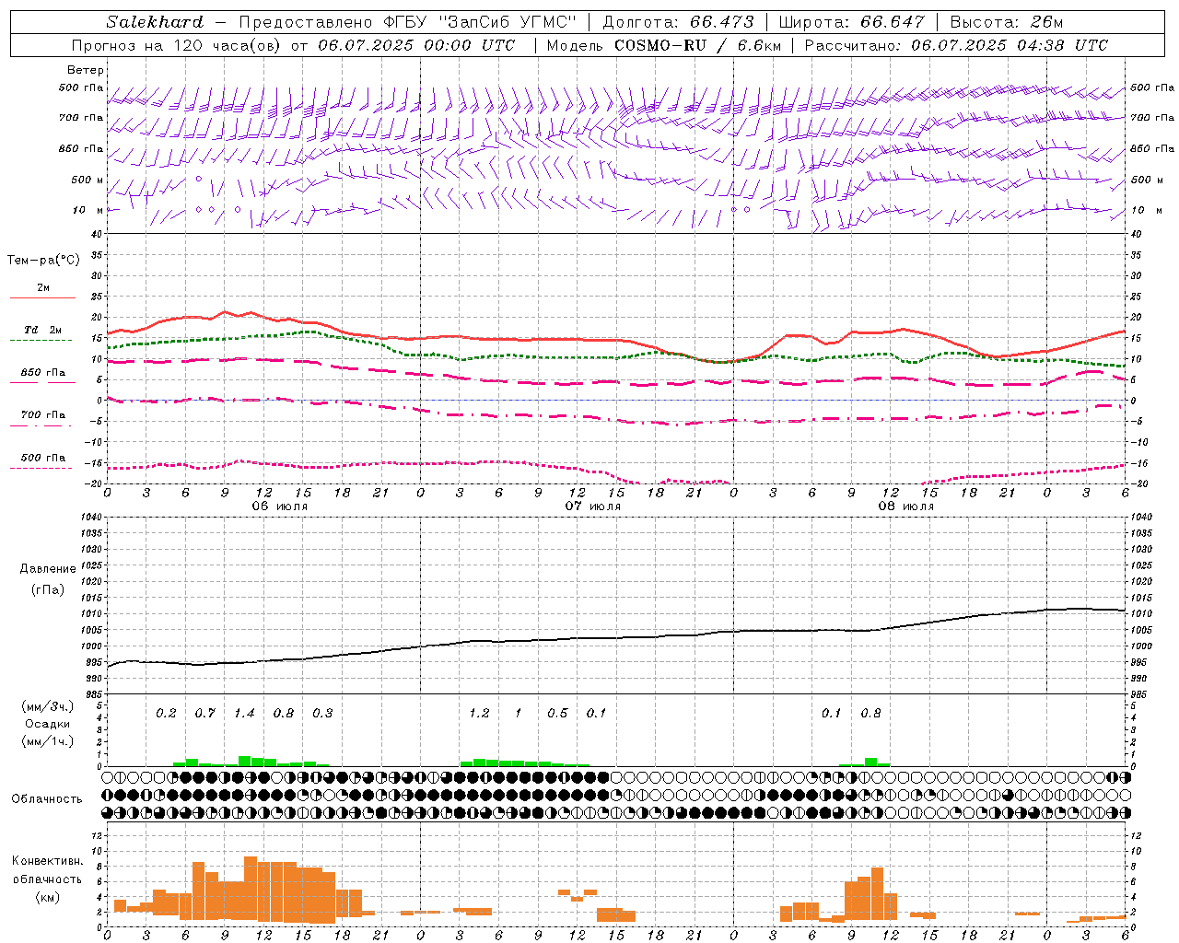Viewport: 1179px width, 943px height.
Task: Click the 'Тем-ра(°C)' temperature label
Action: click(43, 261)
